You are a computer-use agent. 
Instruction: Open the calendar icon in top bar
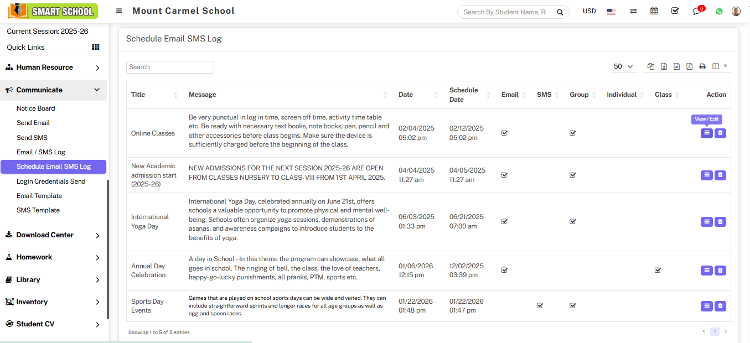point(654,11)
